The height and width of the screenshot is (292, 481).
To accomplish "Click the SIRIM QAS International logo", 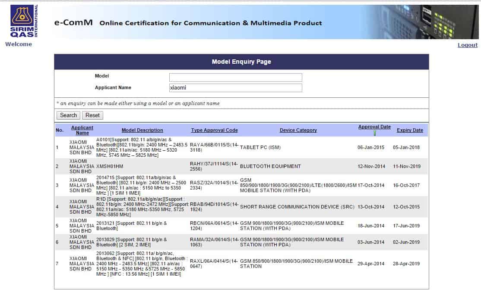I will 24,21.
